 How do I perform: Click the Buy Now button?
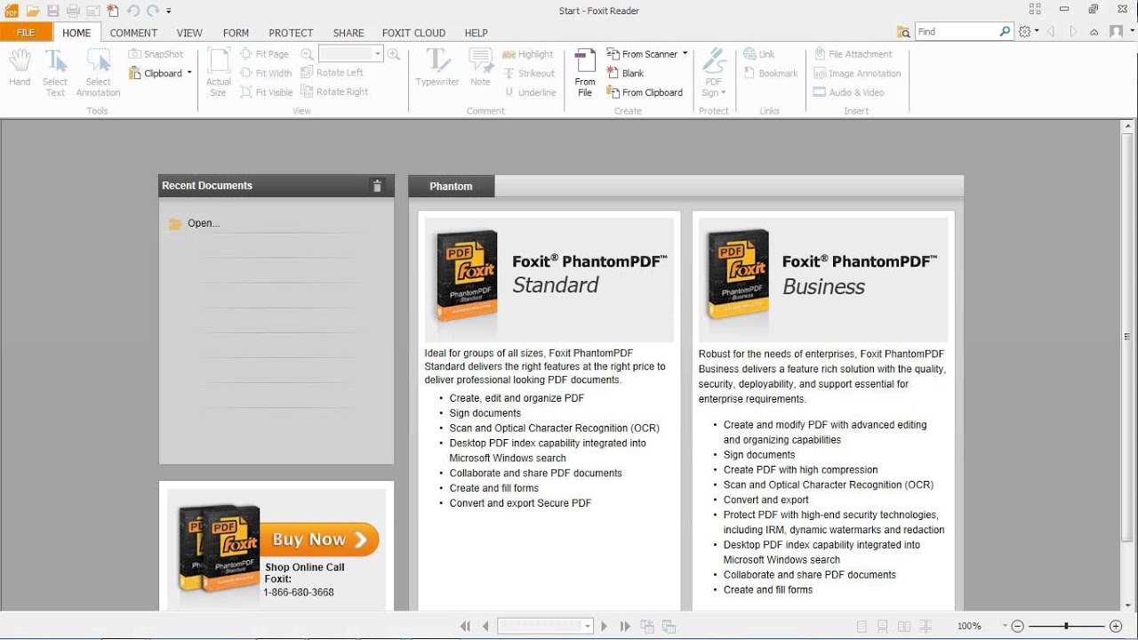[x=319, y=539]
